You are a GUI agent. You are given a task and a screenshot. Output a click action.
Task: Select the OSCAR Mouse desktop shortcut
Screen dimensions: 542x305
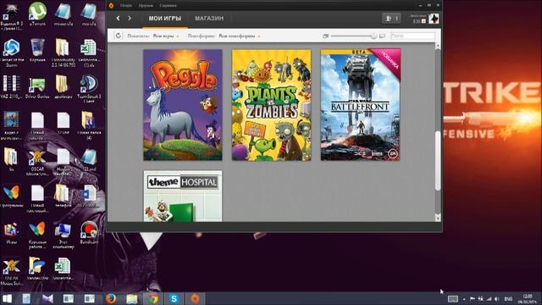click(37, 163)
